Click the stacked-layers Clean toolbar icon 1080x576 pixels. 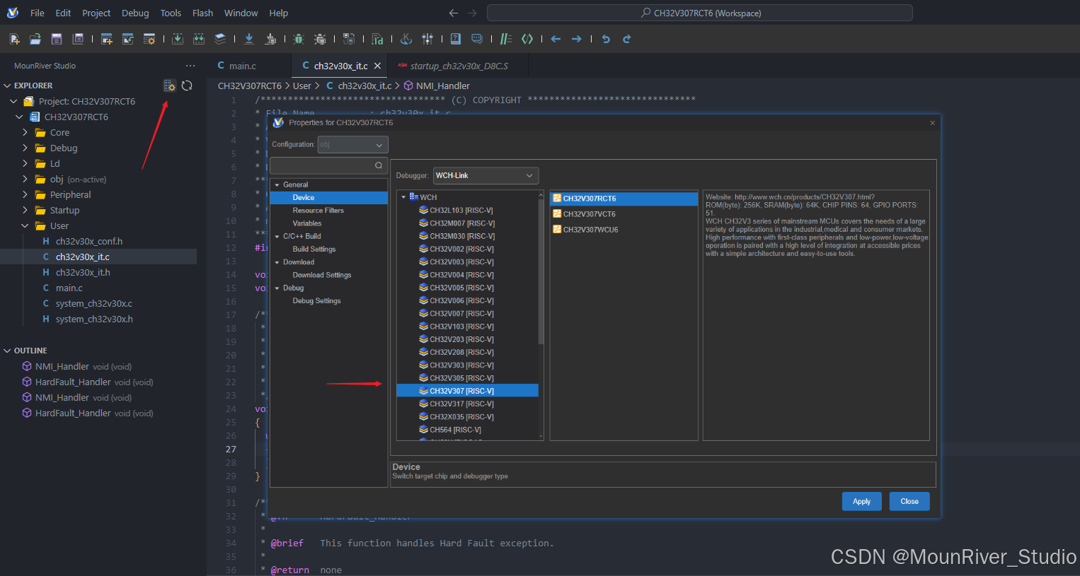coord(220,39)
